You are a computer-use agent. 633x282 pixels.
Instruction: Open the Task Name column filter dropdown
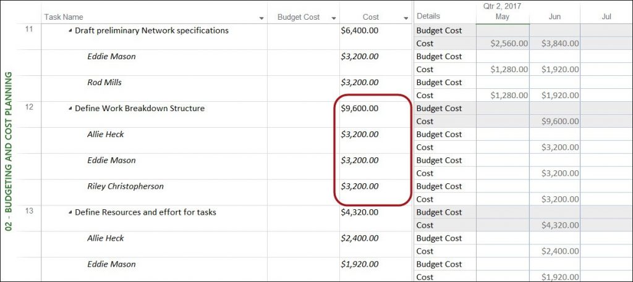pos(261,18)
